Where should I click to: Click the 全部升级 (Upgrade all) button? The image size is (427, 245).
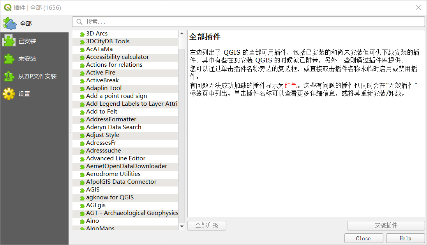coord(207,225)
